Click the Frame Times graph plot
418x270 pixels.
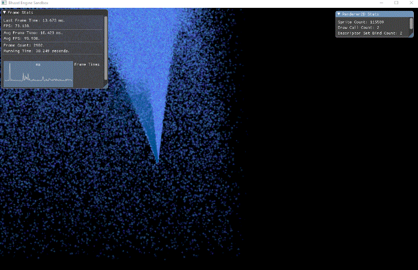[38, 74]
